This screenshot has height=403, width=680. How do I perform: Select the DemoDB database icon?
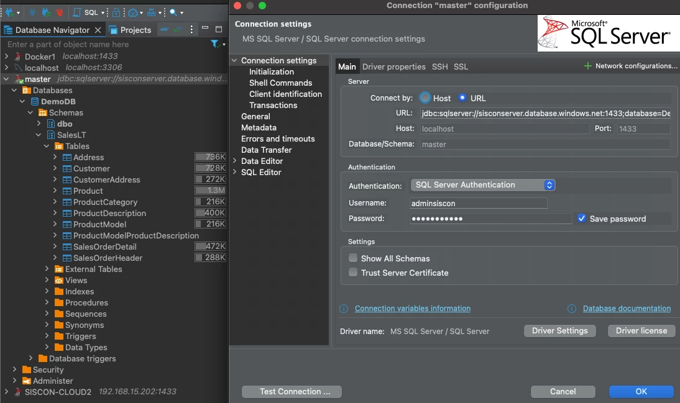(35, 101)
